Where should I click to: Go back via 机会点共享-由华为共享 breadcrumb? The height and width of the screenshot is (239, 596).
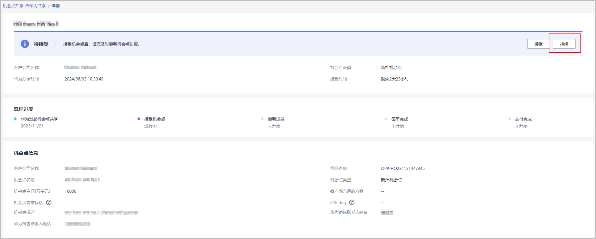click(24, 6)
